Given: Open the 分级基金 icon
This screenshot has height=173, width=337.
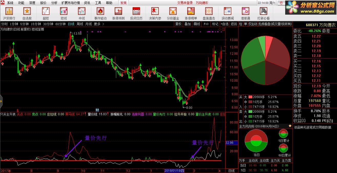Looking at the screenshot, I should click(x=173, y=11).
